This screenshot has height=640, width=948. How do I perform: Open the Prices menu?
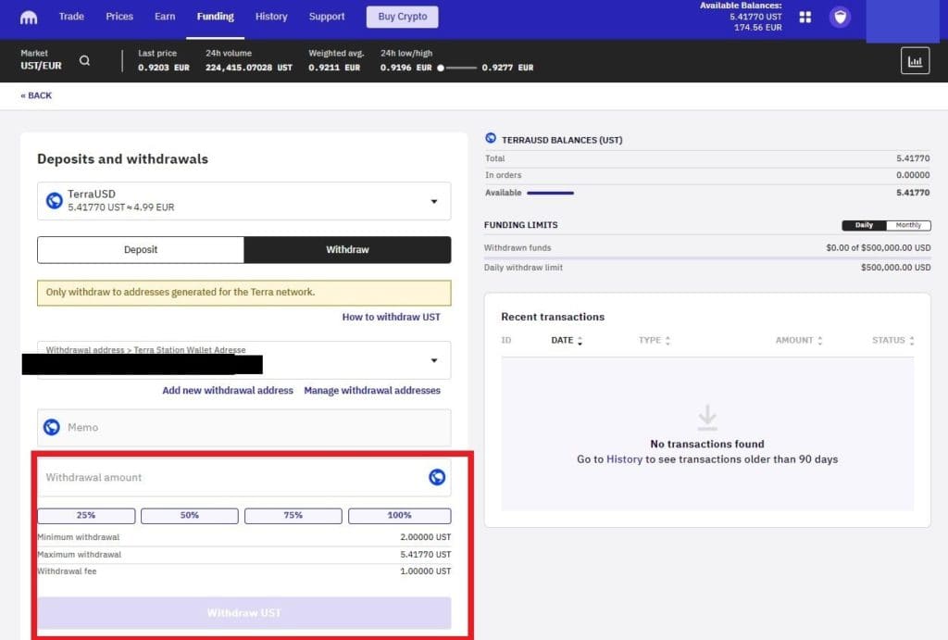tap(119, 17)
